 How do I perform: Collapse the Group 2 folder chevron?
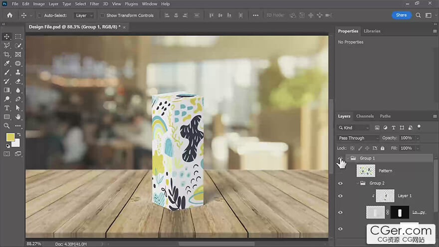click(x=358, y=183)
